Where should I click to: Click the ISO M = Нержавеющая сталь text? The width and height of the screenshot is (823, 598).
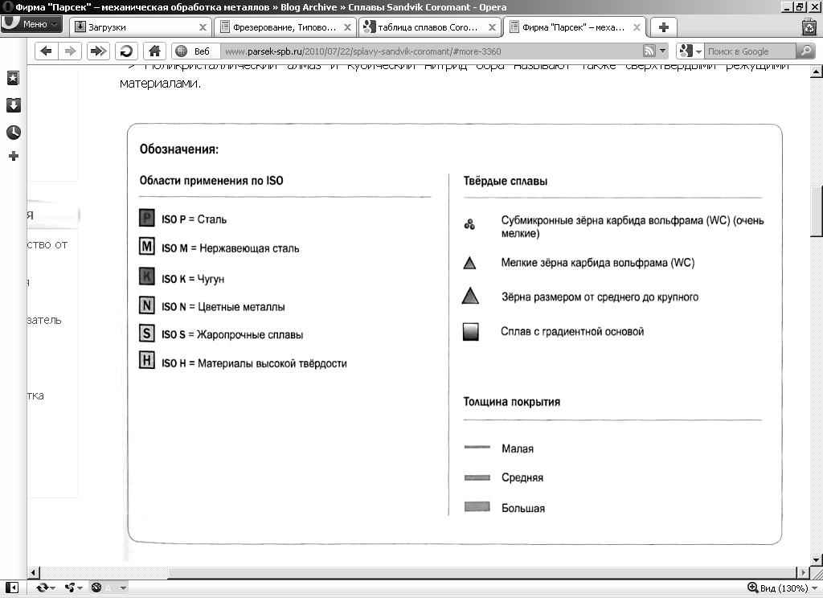231,248
